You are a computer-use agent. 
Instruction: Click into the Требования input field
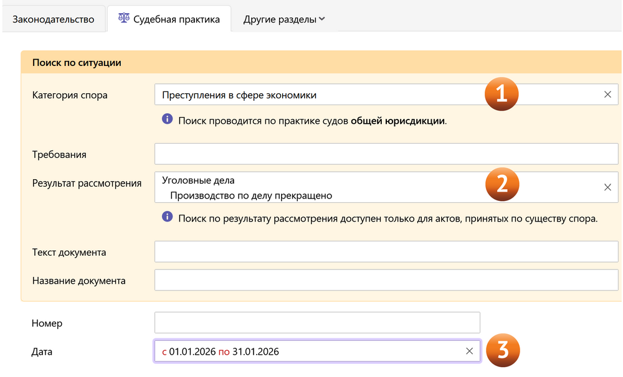[386, 154]
